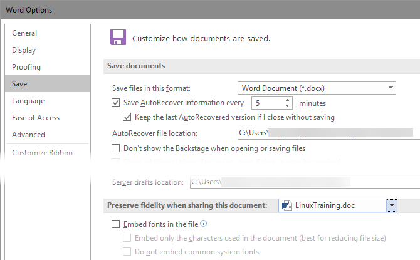Decrease AutoRecover minutes with down arrow
Viewport: 420px width, 260px height.
288,106
